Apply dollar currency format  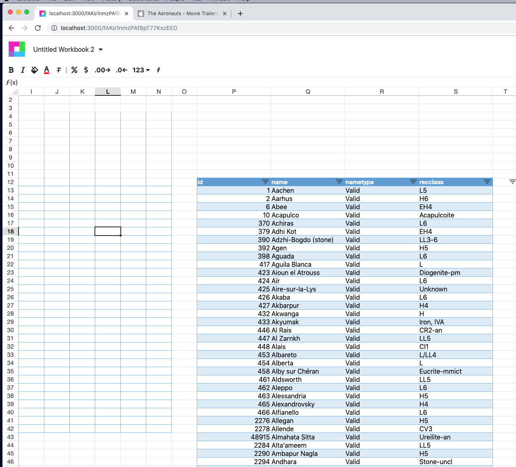click(86, 70)
